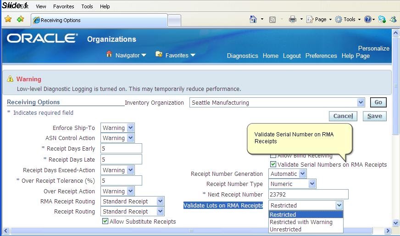This screenshot has height=236, width=400.
Task: Click vertical scrollbar down arrow
Action: coord(396,223)
